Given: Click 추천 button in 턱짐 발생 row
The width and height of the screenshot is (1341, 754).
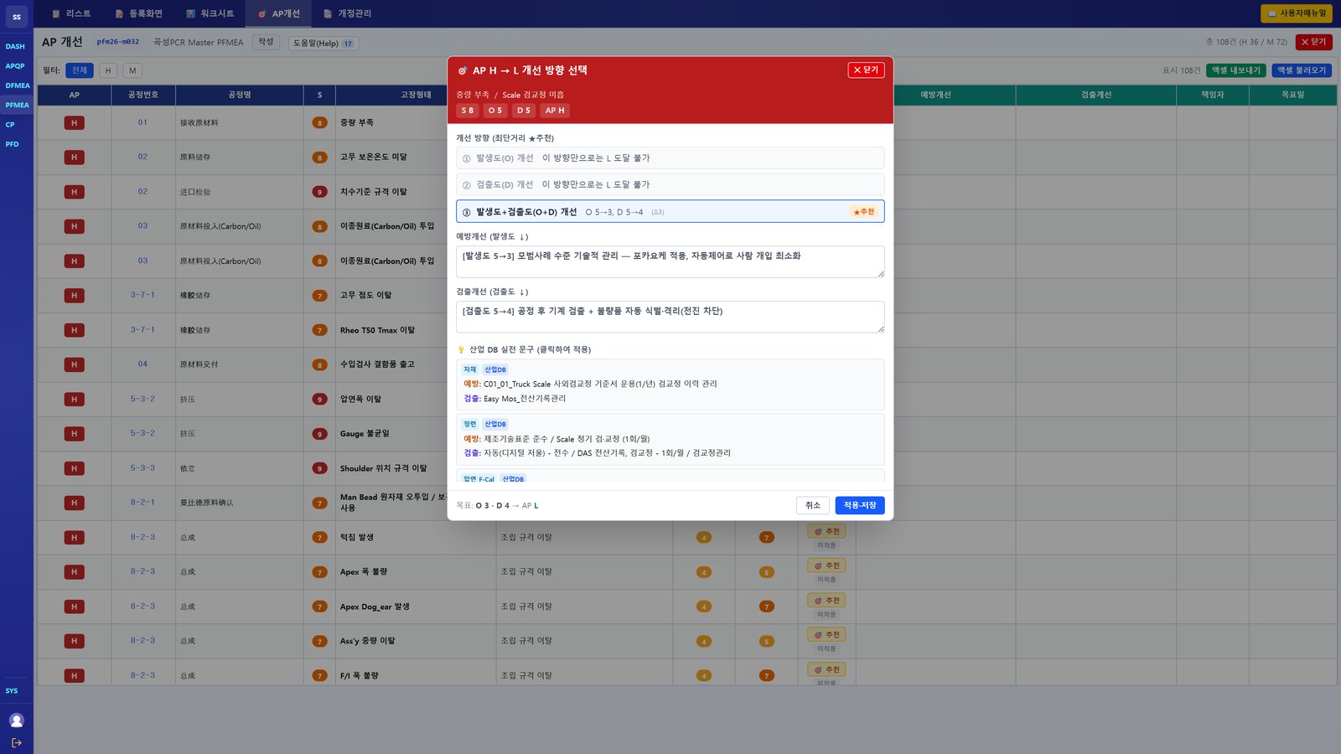Looking at the screenshot, I should [826, 531].
